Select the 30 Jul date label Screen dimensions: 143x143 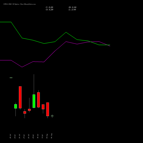tap(38, 136)
